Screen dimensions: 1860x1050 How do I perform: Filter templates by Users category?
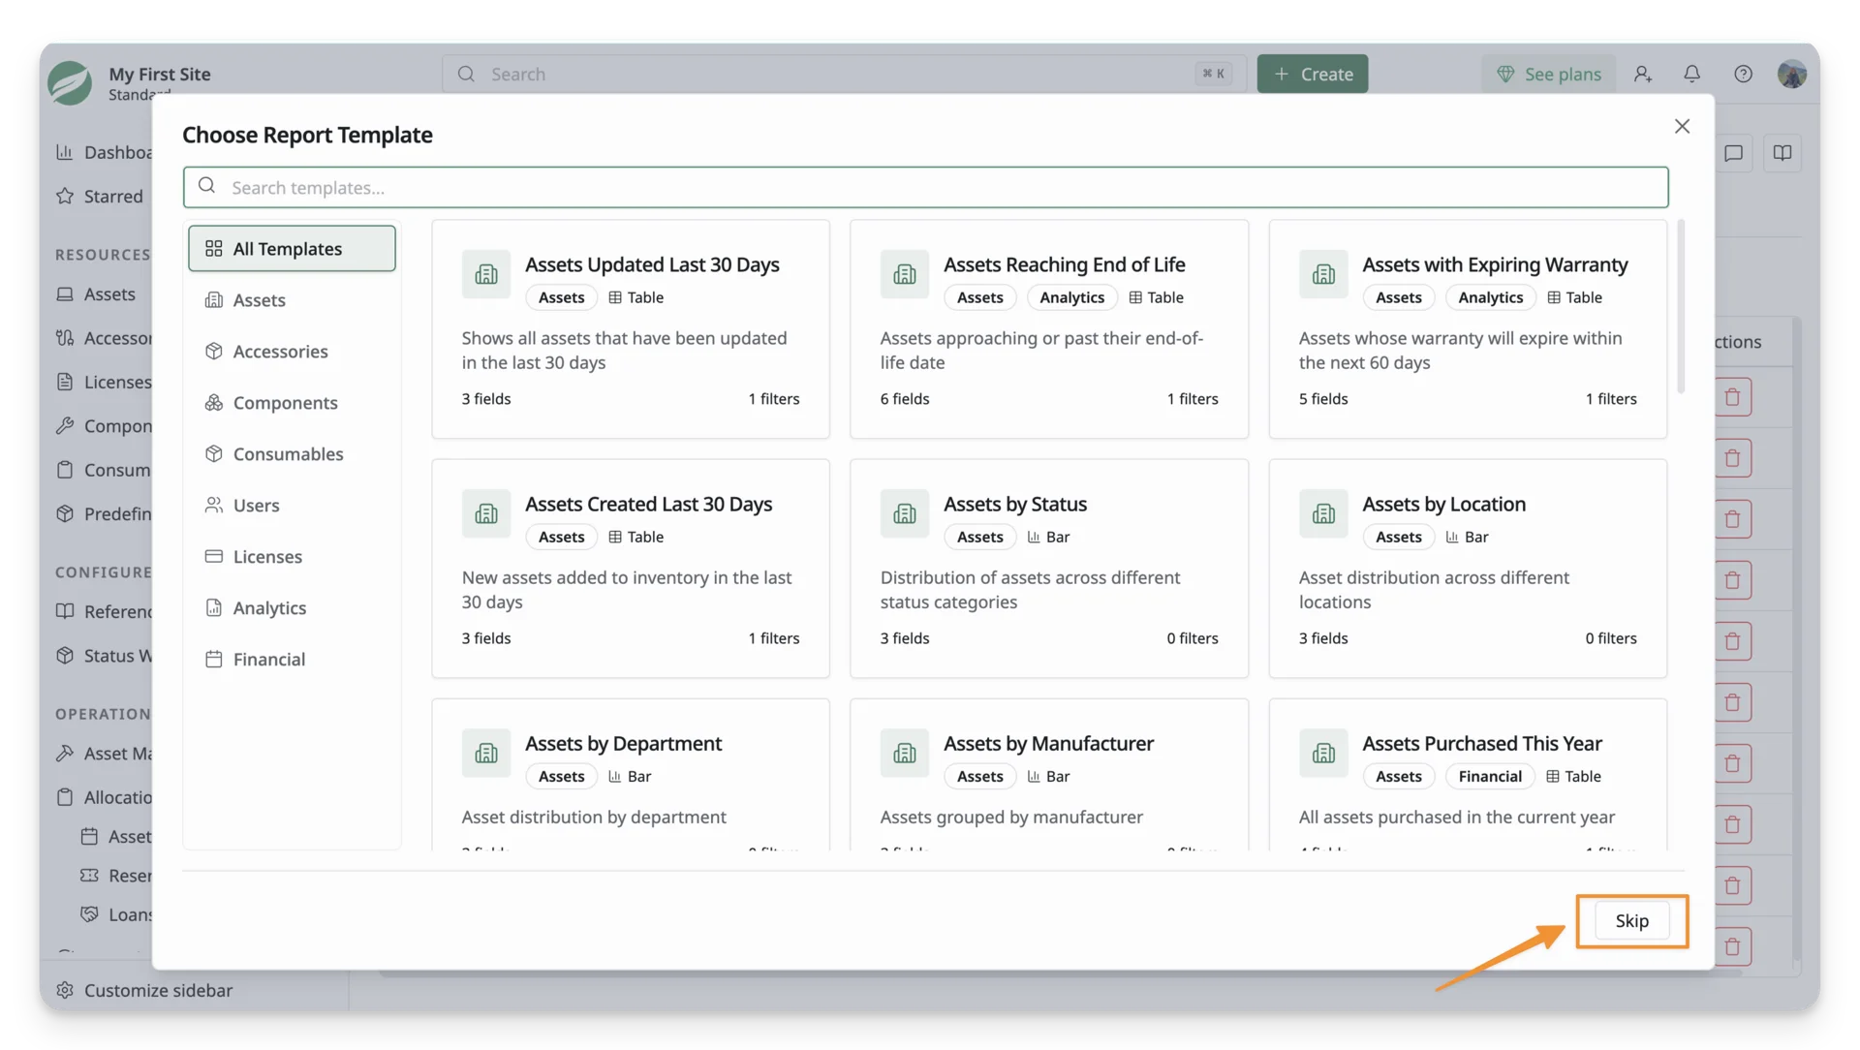[x=292, y=505]
